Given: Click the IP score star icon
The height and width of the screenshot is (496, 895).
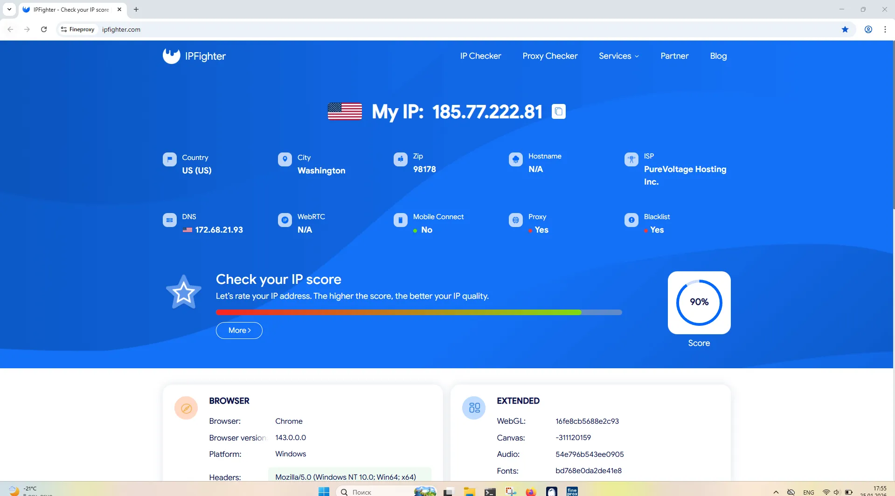Looking at the screenshot, I should coord(184,292).
